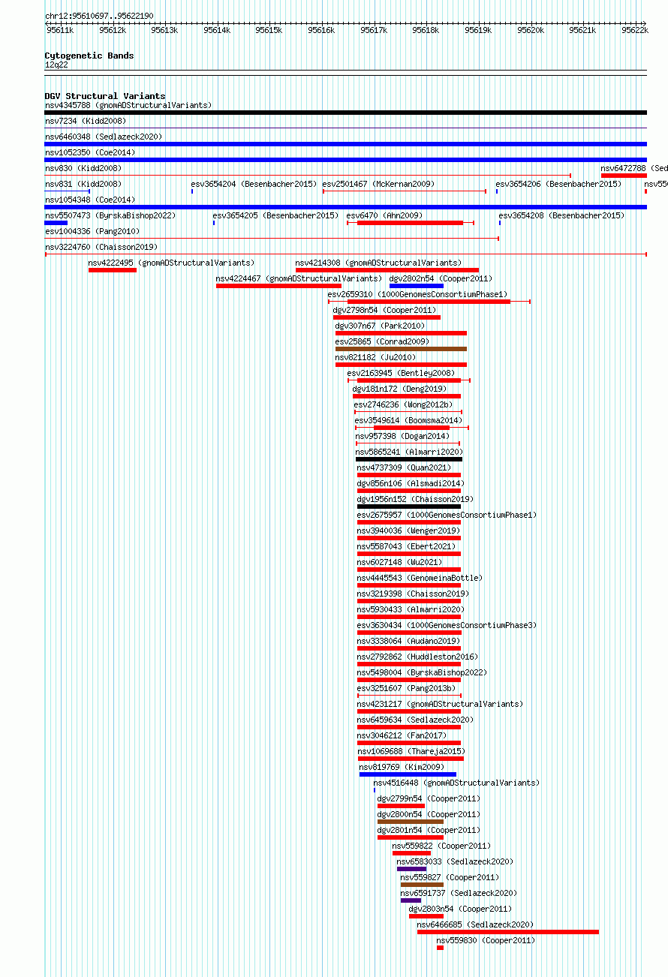Click nsv1069688 (Thareja2015) label
This screenshot has height=977, width=668.
(x=412, y=751)
